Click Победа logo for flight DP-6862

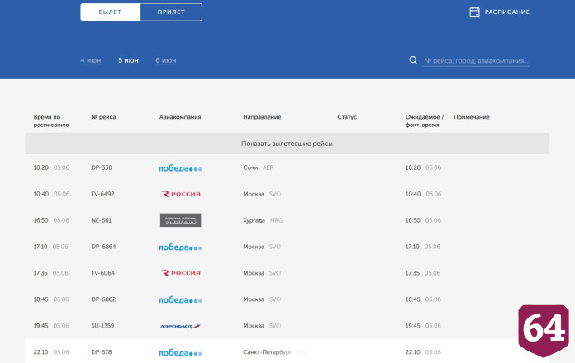click(x=180, y=300)
